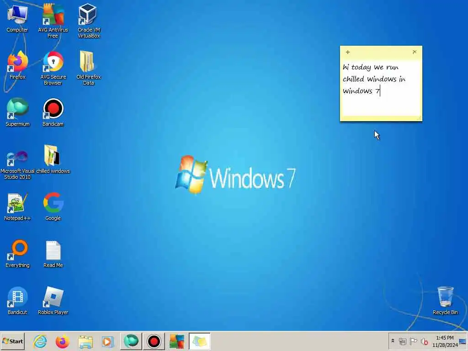The height and width of the screenshot is (351, 468).
Task: Select the Read Me text file
Action: (x=53, y=254)
